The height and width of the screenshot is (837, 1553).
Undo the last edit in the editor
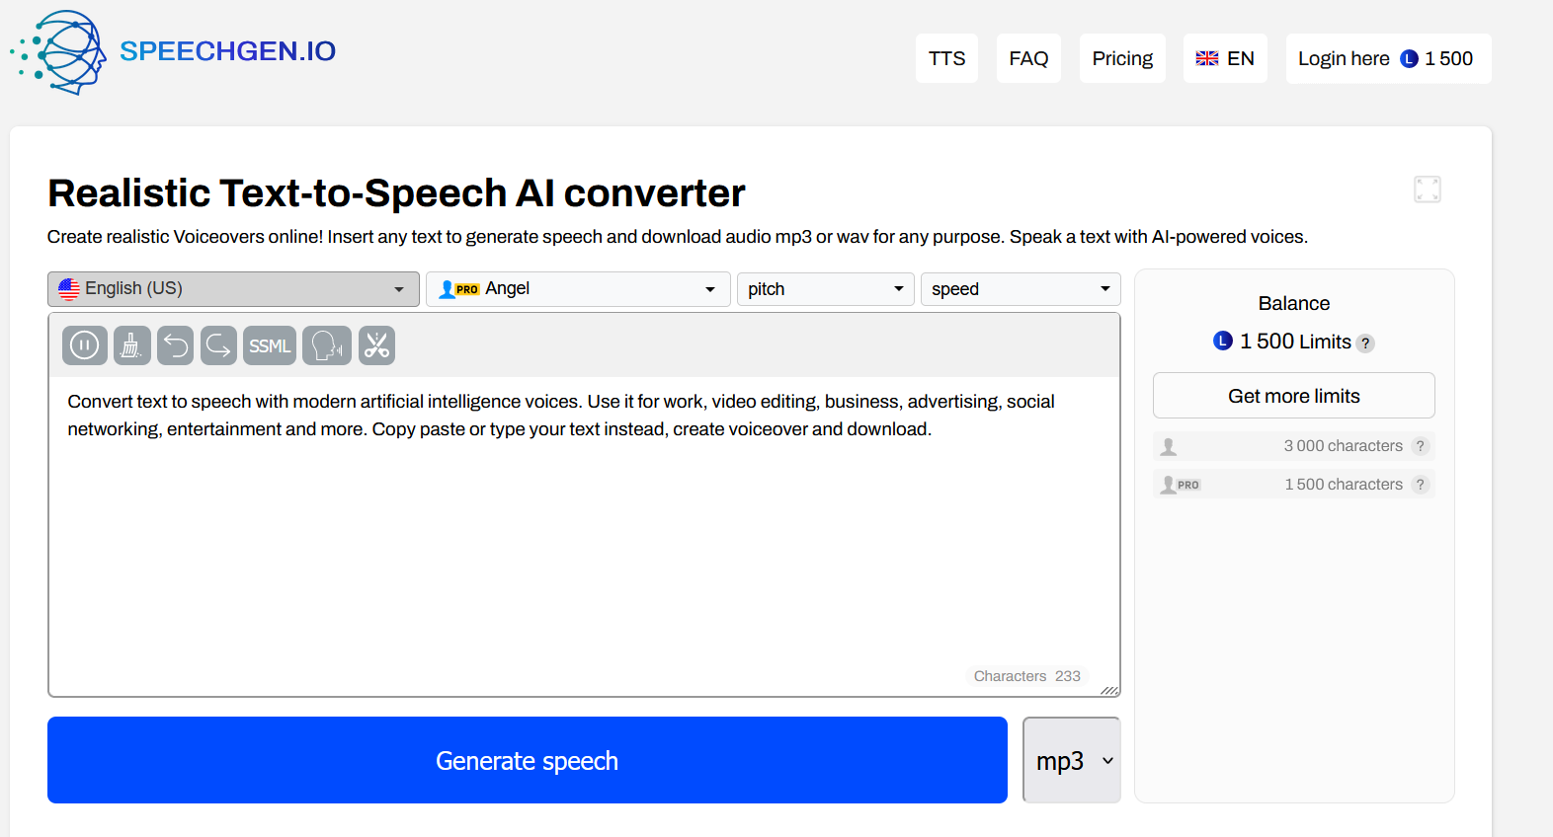tap(175, 345)
